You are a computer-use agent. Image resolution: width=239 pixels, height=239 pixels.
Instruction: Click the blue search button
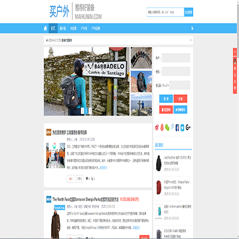pos(189,12)
